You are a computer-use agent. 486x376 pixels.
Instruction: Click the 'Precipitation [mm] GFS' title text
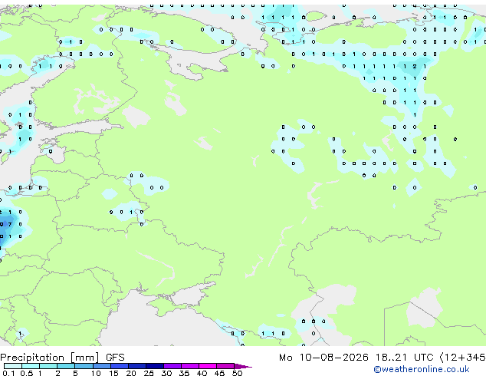[x=62, y=358]
